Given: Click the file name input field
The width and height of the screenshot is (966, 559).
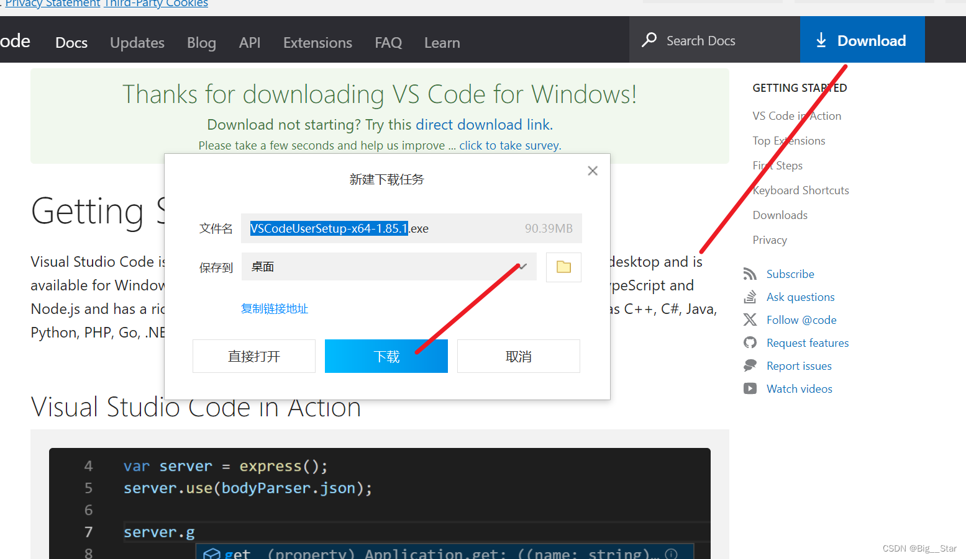Looking at the screenshot, I should [x=411, y=228].
